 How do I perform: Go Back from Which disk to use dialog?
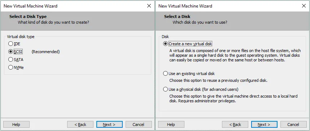235,125
